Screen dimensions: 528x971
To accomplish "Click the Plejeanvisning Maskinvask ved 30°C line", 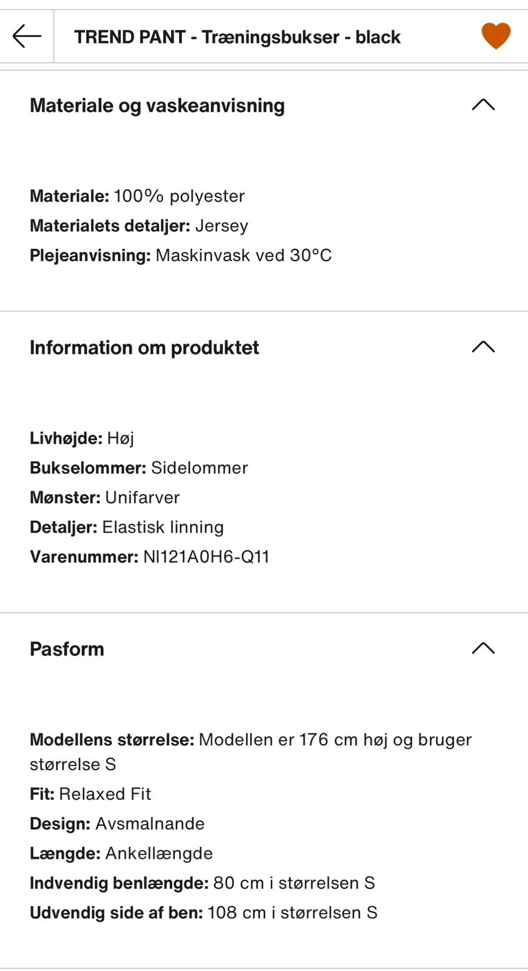I will 181,255.
